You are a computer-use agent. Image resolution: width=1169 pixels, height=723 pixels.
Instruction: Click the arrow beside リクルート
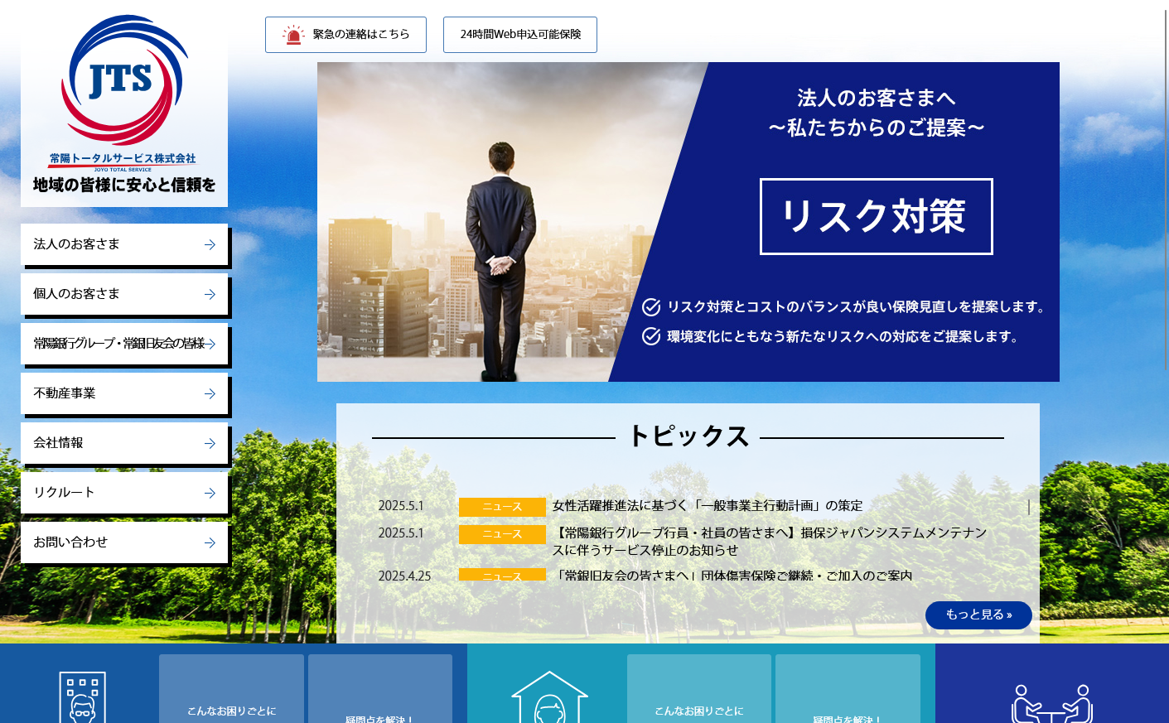[210, 494]
